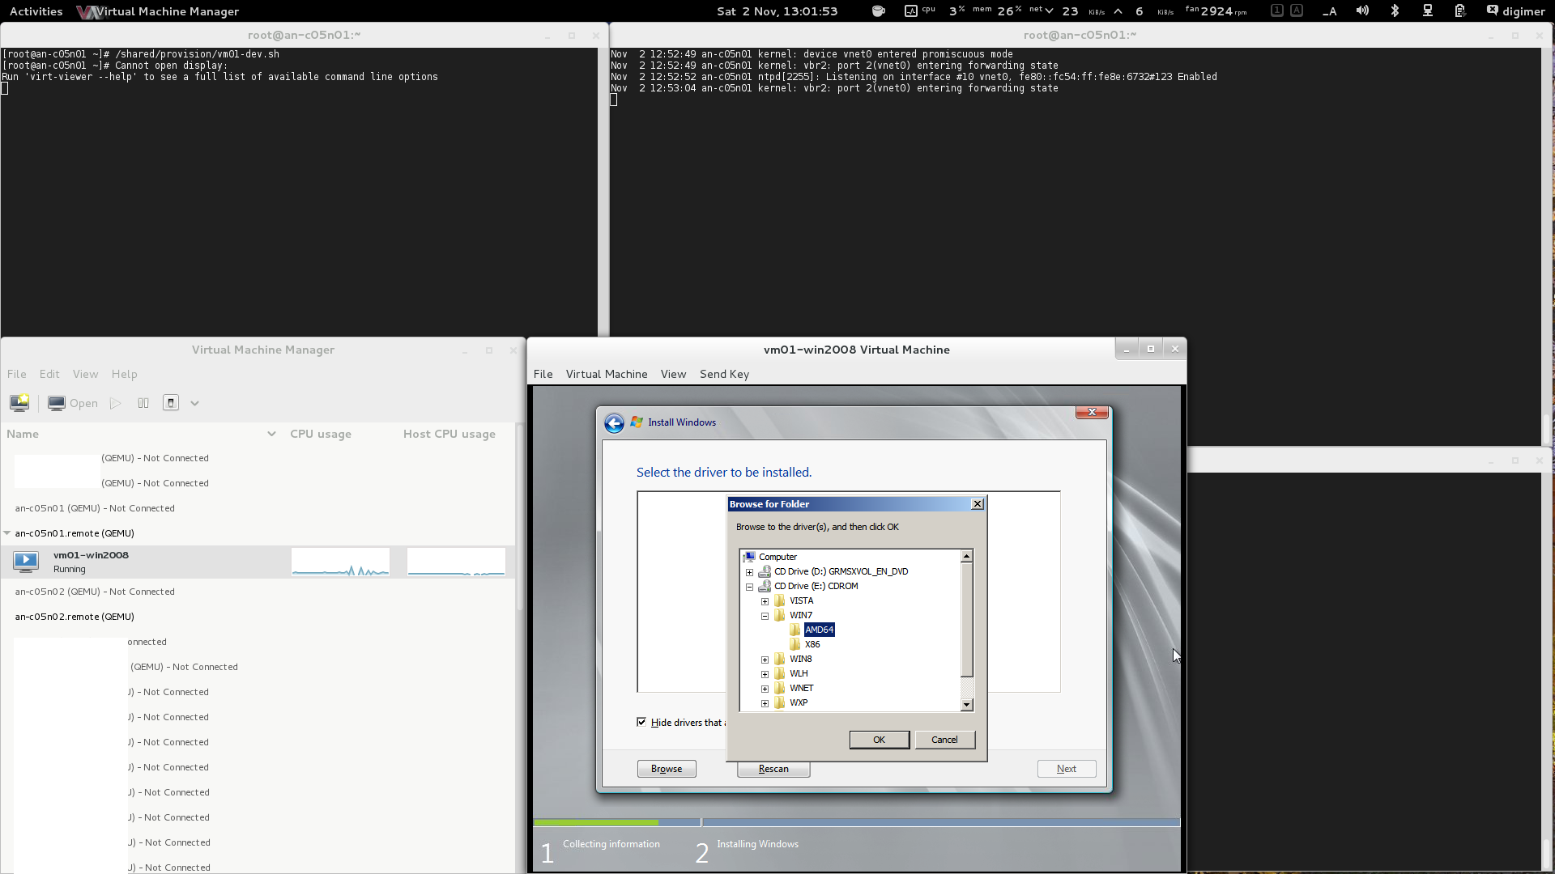Click the CPU monitor graph icon

pos(911,11)
